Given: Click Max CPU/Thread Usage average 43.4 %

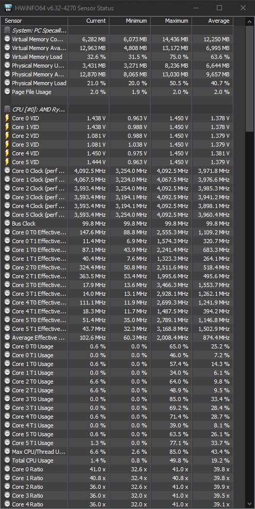Looking at the screenshot, I should [220, 452].
